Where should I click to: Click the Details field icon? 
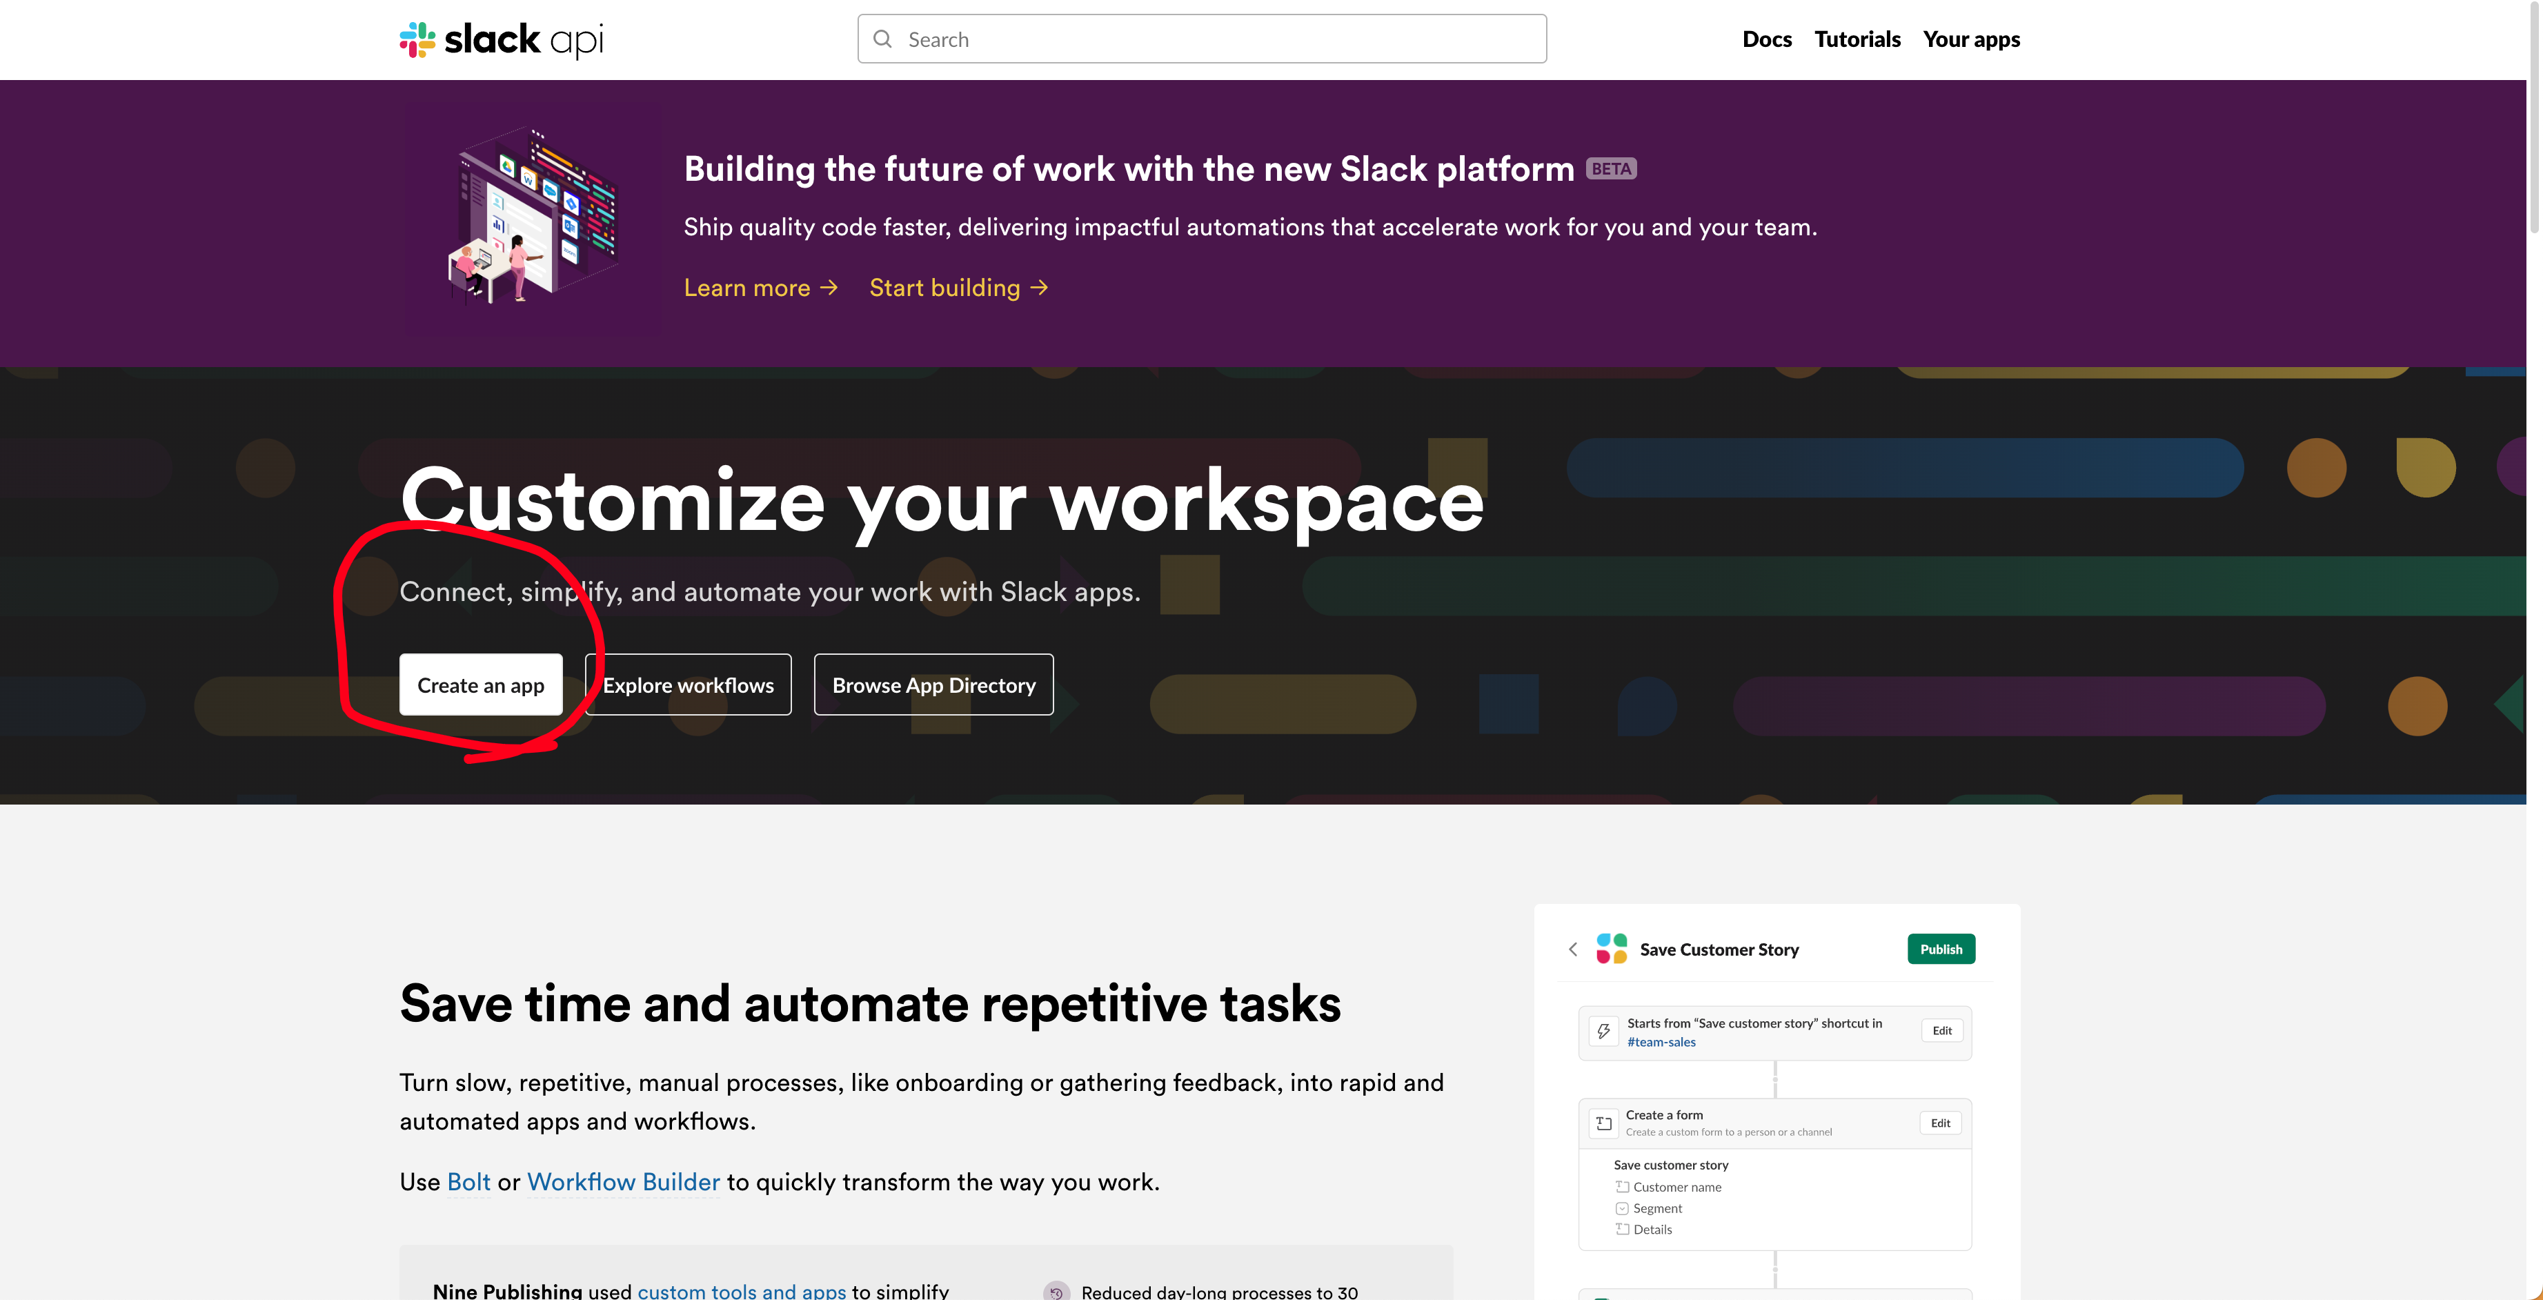(1621, 1229)
